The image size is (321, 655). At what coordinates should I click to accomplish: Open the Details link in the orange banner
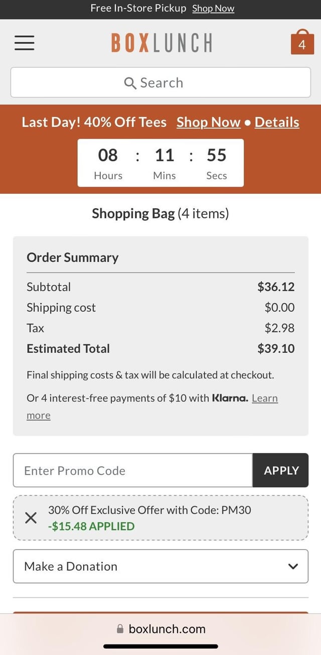[277, 122]
